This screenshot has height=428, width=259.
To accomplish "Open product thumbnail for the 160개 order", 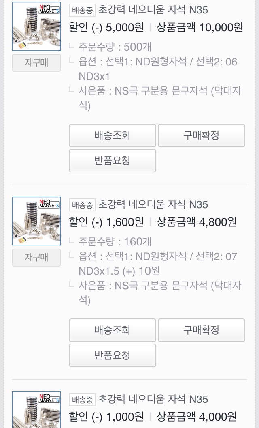I will tap(36, 221).
